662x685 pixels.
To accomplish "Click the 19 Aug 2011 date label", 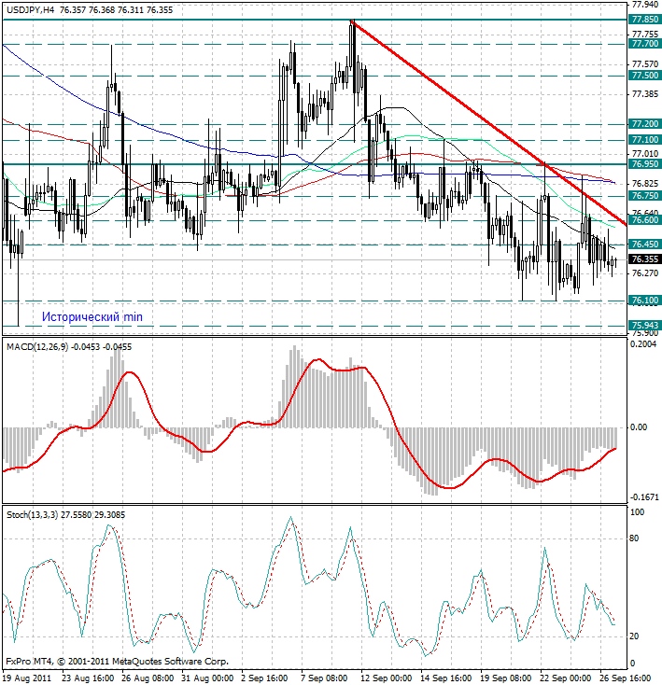I will pos(27,678).
